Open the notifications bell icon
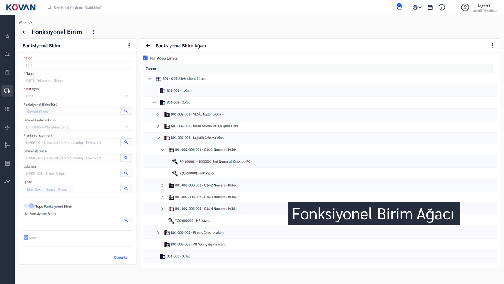The width and height of the screenshot is (504, 284). [x=400, y=7]
